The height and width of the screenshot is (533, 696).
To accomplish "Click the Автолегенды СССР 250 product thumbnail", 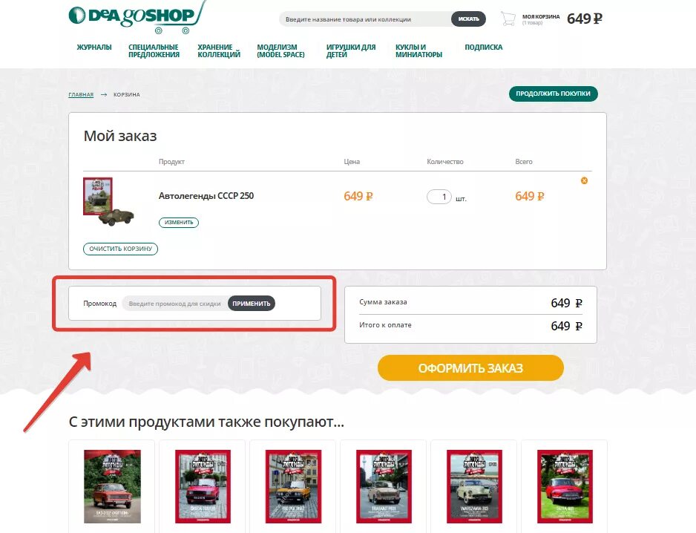I will coord(108,202).
